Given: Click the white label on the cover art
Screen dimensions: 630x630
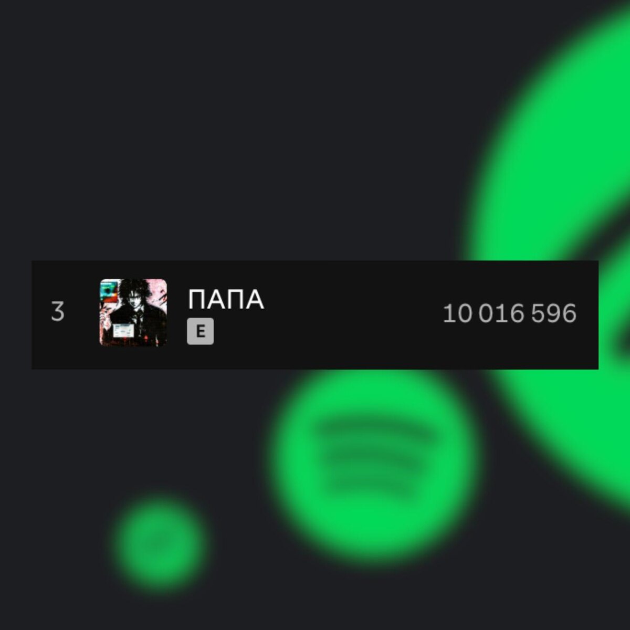Looking at the screenshot, I should coord(124,331).
